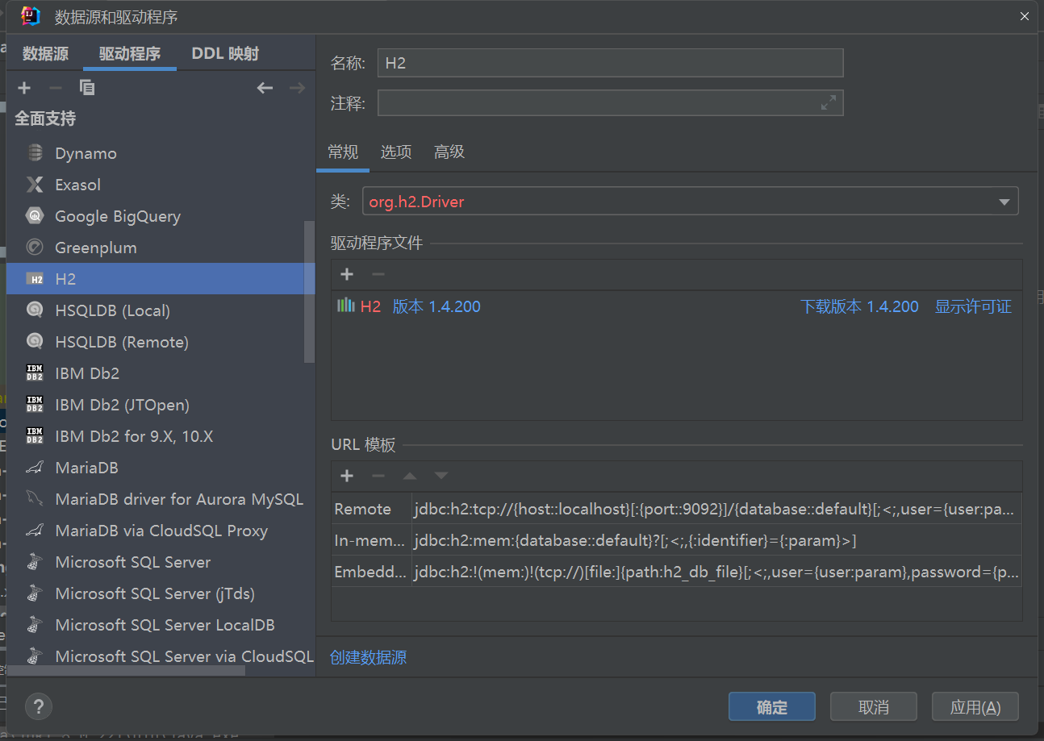The width and height of the screenshot is (1044, 741).
Task: Click 显示许可证 link
Action: (x=973, y=306)
